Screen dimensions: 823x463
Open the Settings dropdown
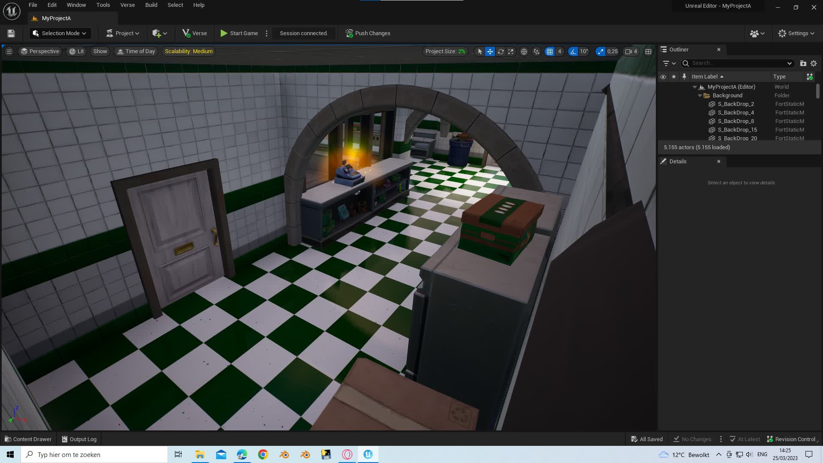(796, 33)
